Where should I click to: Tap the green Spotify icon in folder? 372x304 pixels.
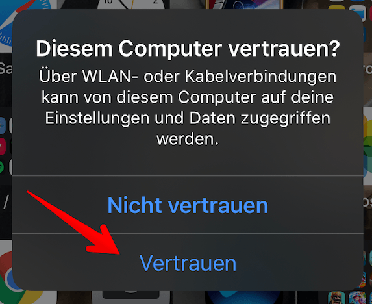click(x=2, y=167)
